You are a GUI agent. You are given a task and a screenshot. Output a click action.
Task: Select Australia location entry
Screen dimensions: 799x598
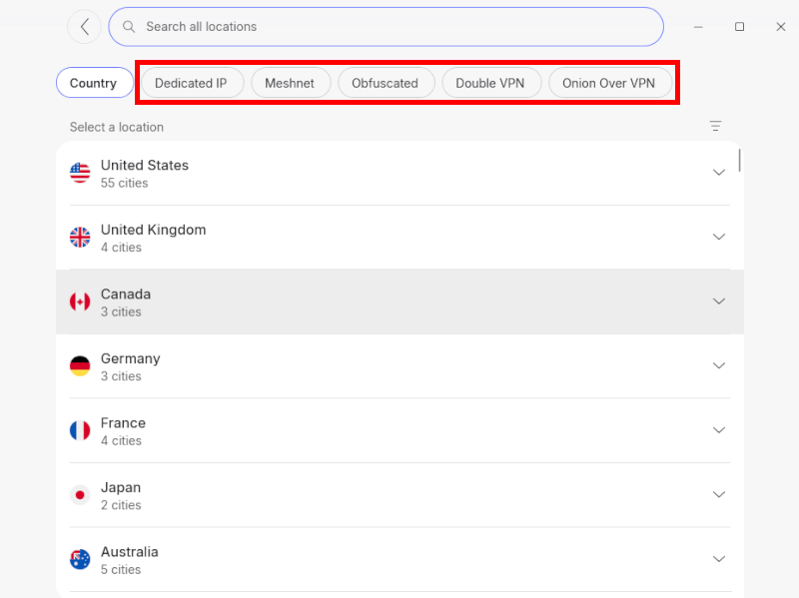pos(399,559)
